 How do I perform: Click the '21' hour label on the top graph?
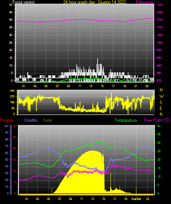[136, 86]
